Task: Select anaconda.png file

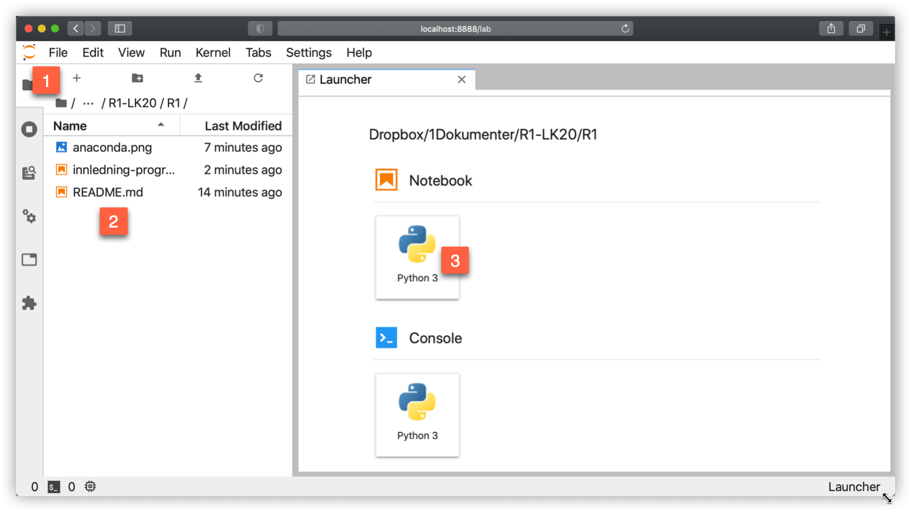Action: point(168,147)
